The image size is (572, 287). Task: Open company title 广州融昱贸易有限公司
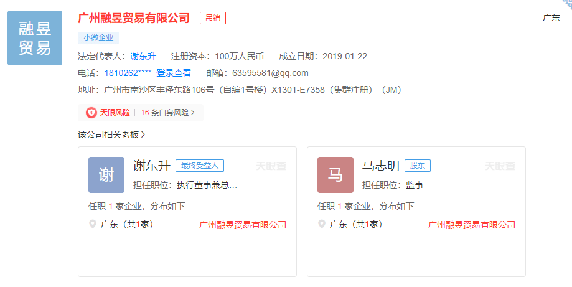(x=134, y=18)
